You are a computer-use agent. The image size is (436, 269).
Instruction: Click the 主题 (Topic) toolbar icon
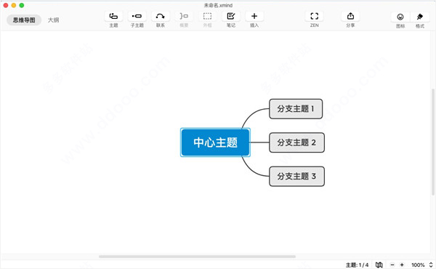tap(113, 17)
